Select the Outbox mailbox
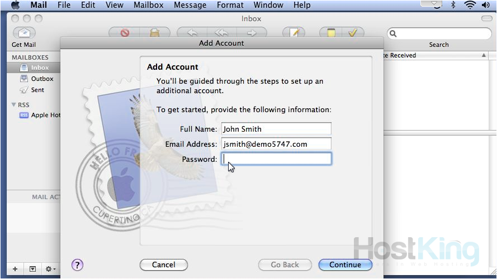The width and height of the screenshot is (497, 279). coord(41,79)
